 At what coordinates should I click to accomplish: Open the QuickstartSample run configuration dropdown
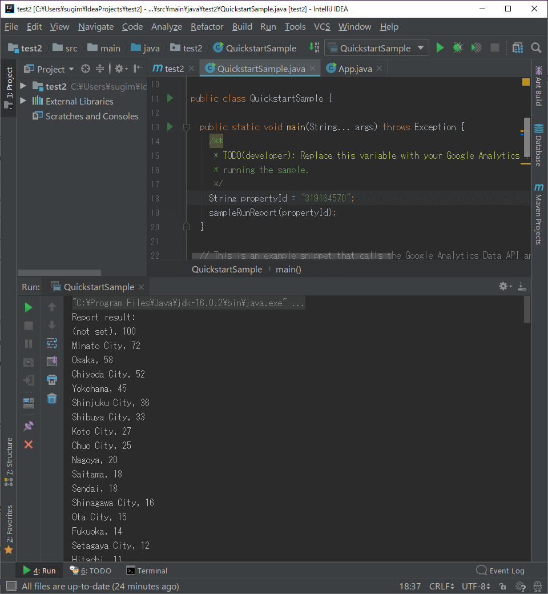376,48
